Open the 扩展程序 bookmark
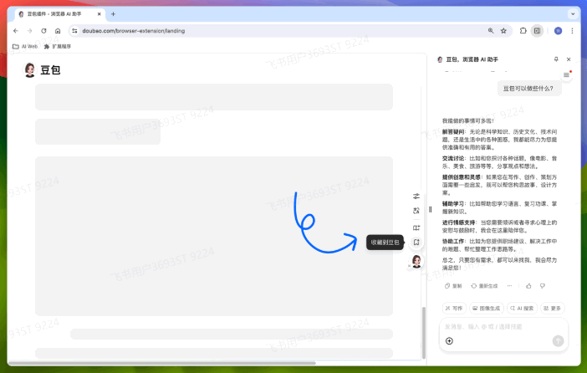This screenshot has width=587, height=373. click(57, 47)
